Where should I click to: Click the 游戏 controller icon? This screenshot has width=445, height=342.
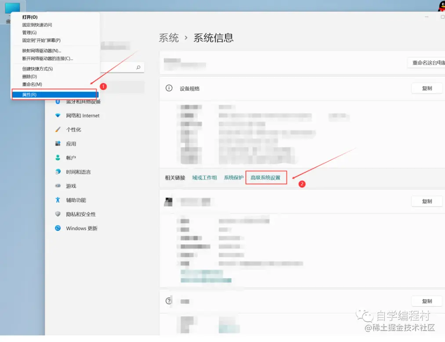[x=58, y=186]
